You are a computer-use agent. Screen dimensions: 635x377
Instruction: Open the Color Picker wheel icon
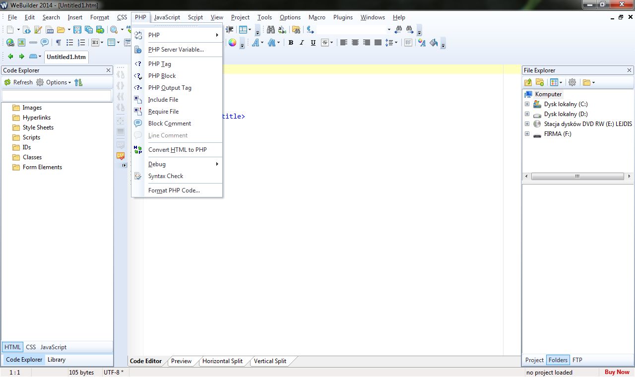(232, 43)
